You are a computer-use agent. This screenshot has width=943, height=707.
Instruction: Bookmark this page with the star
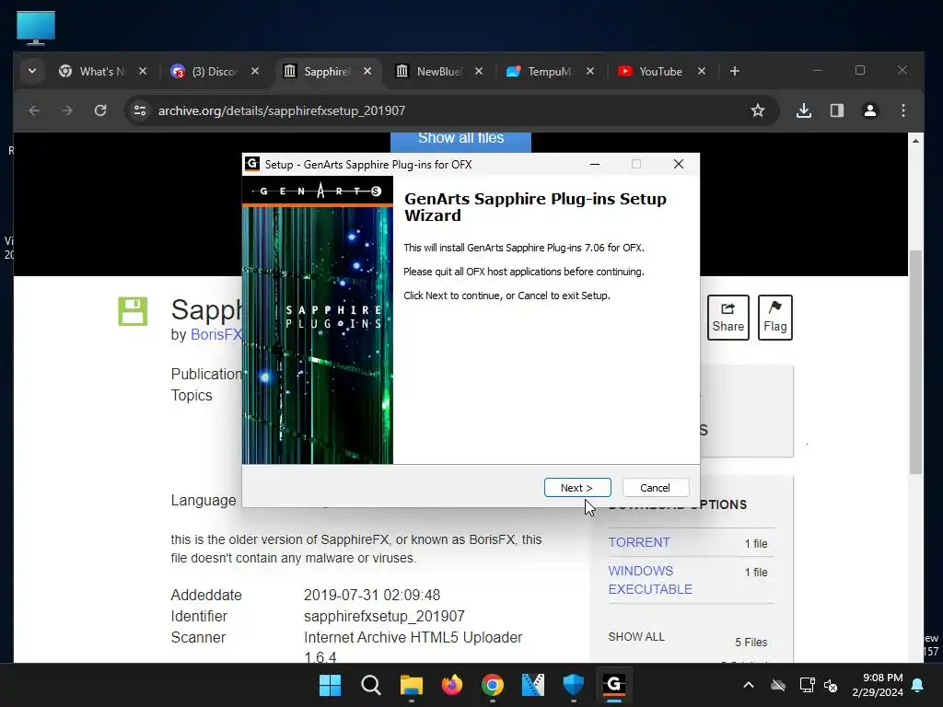tap(758, 110)
